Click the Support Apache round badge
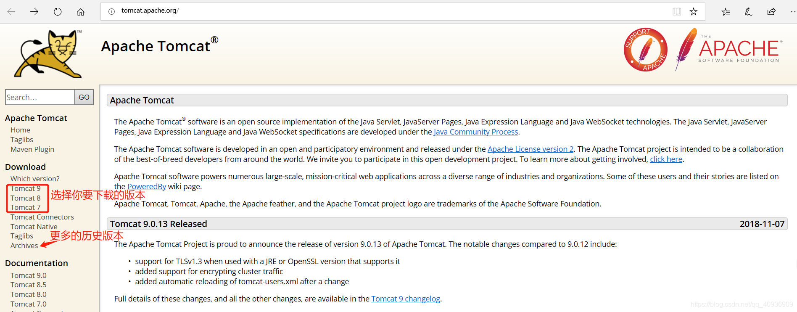Viewport: 797px width, 312px height. pos(646,50)
